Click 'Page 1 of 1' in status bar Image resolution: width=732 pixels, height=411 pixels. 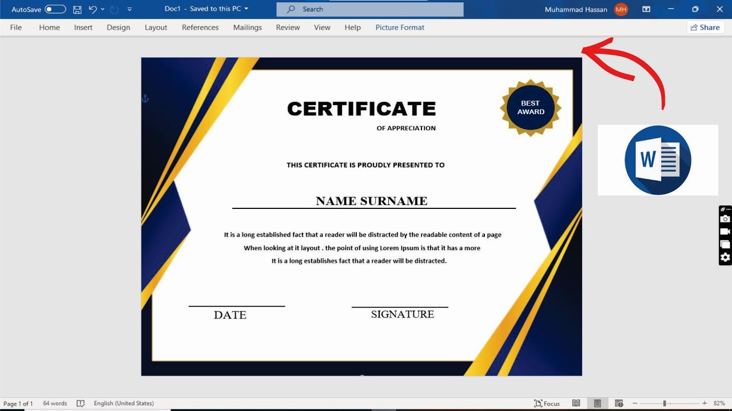point(18,404)
